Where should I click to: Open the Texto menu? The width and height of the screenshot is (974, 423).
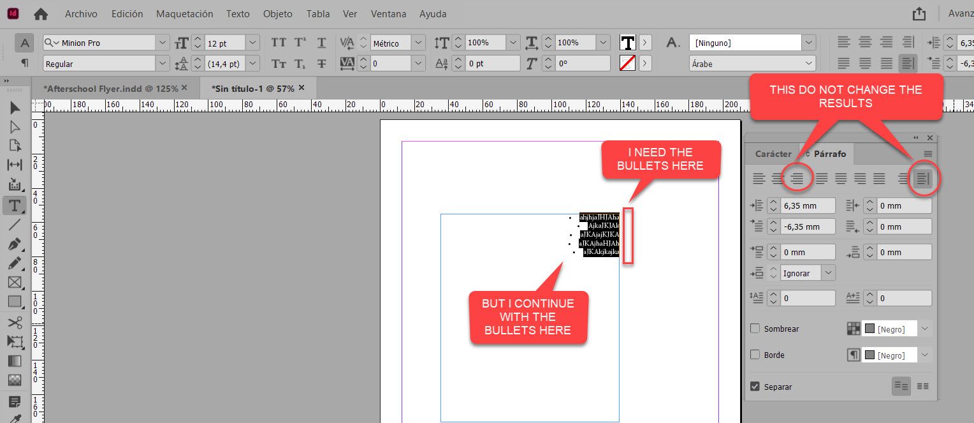coord(237,13)
